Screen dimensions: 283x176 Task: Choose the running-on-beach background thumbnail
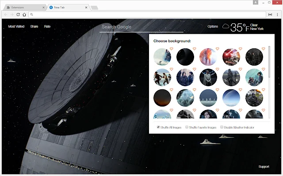162,77
